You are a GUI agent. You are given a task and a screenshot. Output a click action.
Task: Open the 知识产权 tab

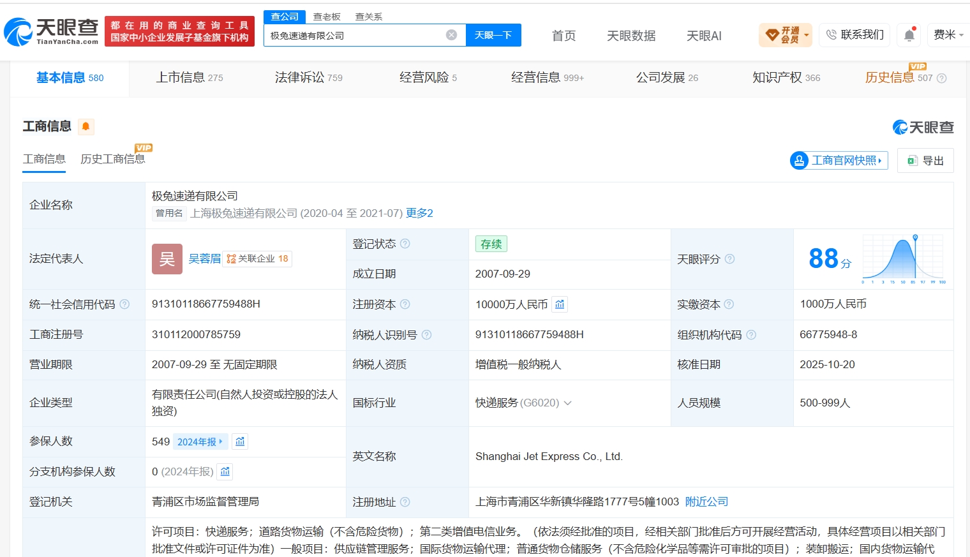tap(786, 78)
